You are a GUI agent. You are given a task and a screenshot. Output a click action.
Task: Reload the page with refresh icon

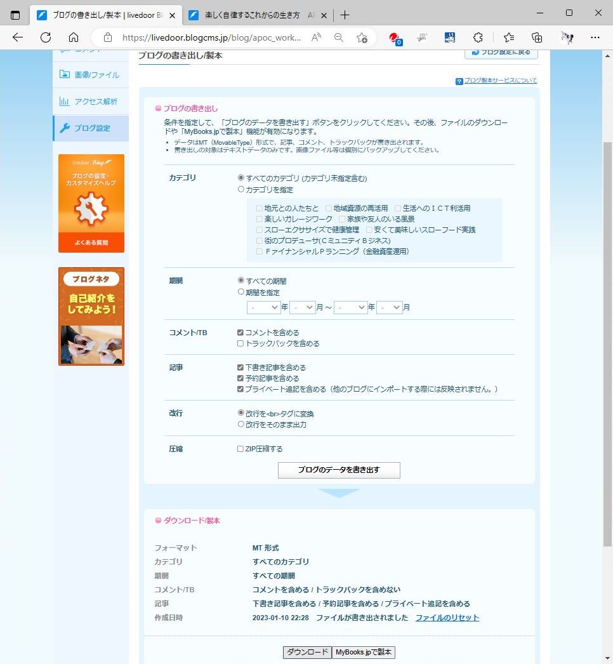(x=46, y=37)
